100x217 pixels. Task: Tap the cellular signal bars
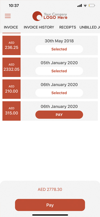coord(80,6)
